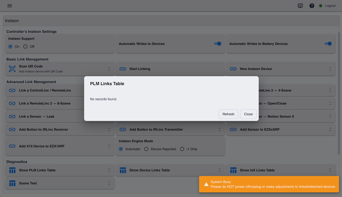Click the Add Button to IRLinc Transmitter icon

click(x=122, y=130)
